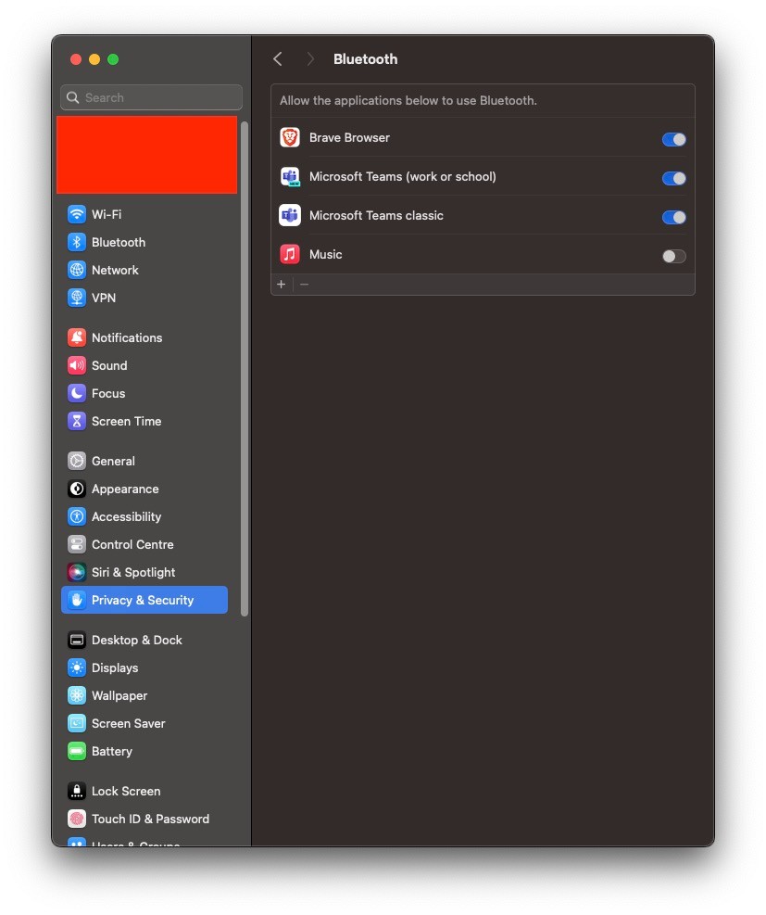The width and height of the screenshot is (766, 915).
Task: Click the Music name text
Action: pyautogui.click(x=325, y=254)
